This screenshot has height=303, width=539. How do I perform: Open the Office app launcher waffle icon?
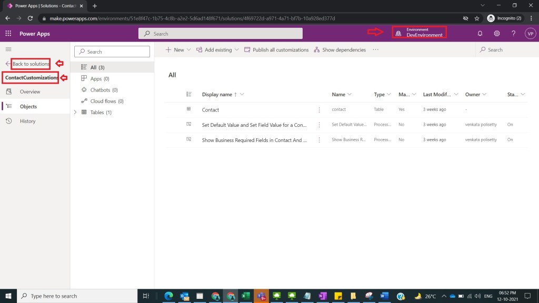coord(8,33)
